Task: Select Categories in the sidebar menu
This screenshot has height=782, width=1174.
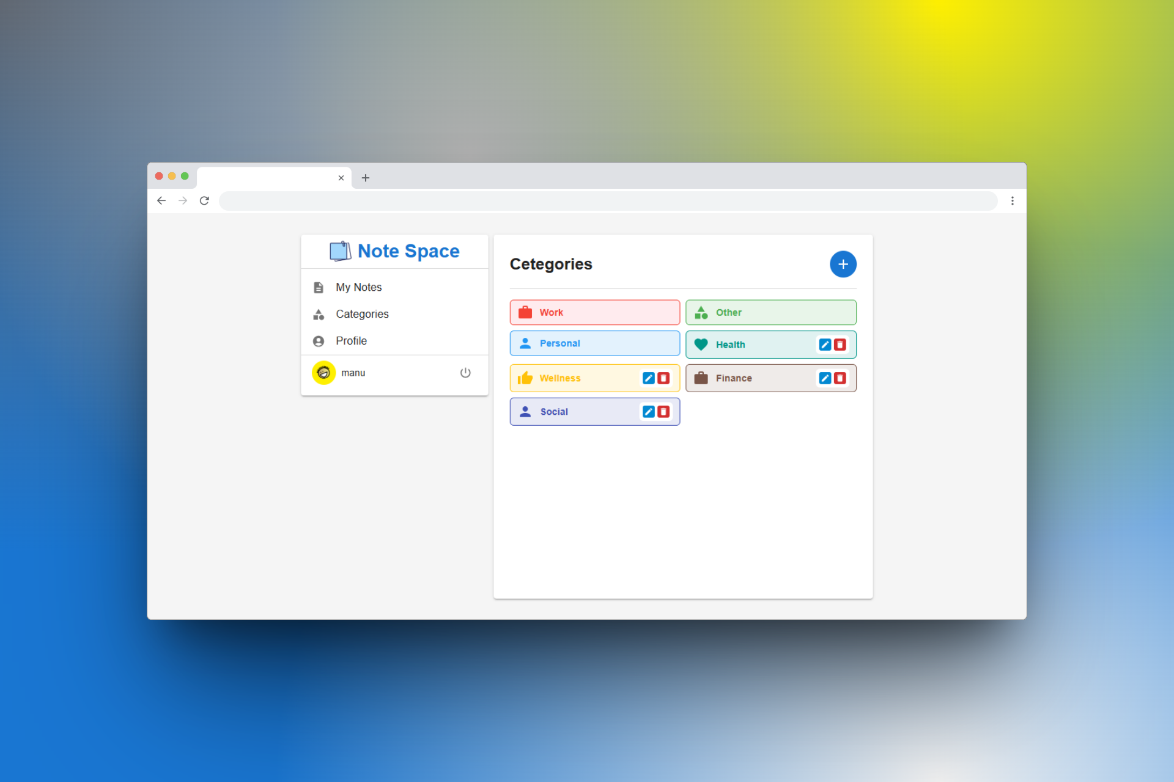Action: (362, 314)
